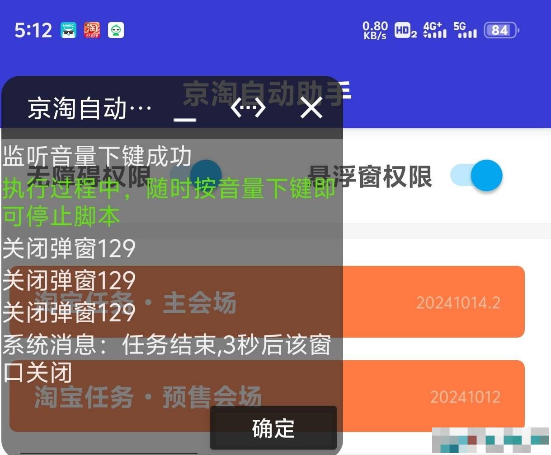Tap the battery 84 indicator
This screenshot has height=455, width=551.
[x=501, y=30]
